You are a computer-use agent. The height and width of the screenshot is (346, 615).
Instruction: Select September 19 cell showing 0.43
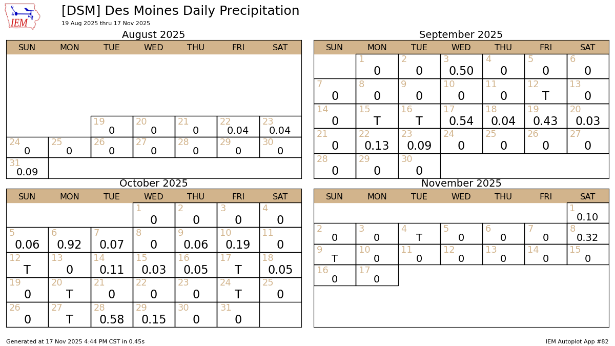(x=545, y=116)
